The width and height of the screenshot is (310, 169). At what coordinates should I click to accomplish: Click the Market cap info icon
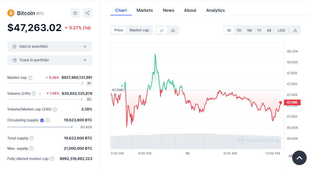pyautogui.click(x=30, y=78)
